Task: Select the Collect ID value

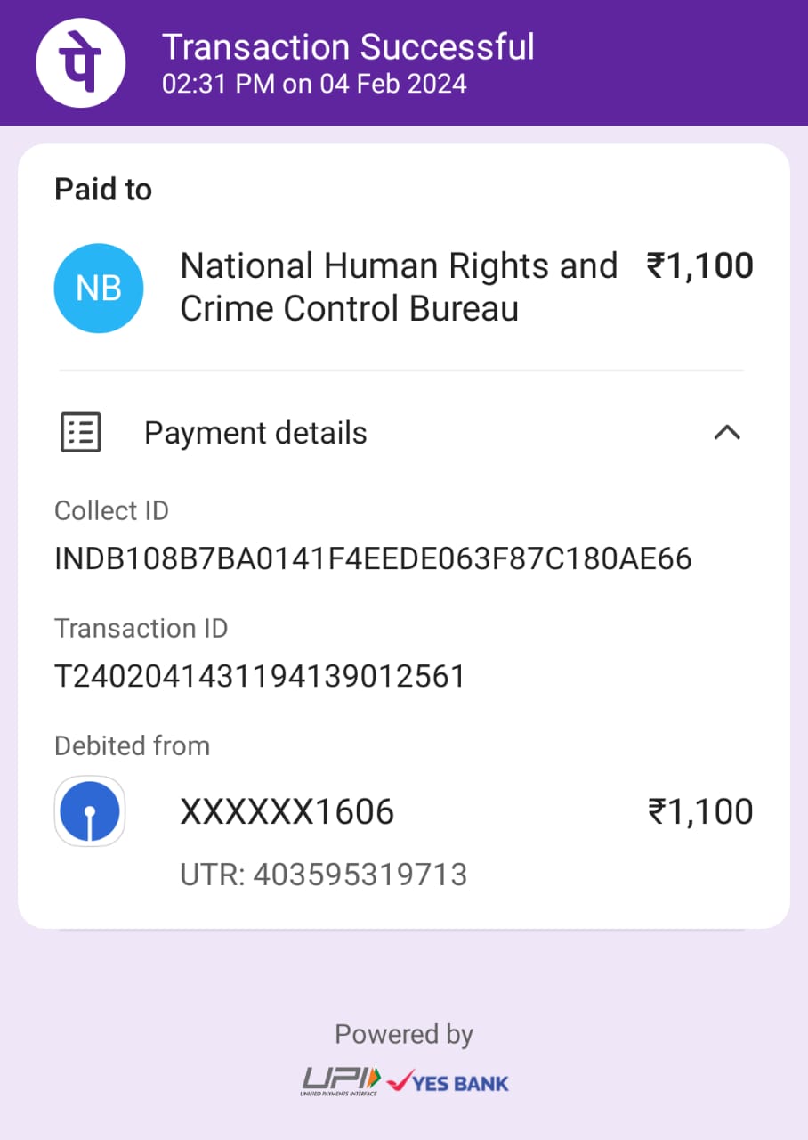Action: pyautogui.click(x=373, y=559)
